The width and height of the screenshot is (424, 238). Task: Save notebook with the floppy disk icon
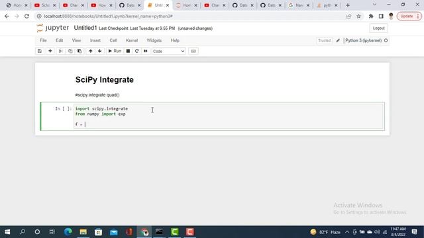coord(40,51)
